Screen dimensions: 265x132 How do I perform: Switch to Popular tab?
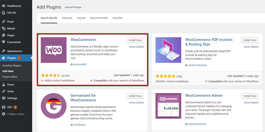(x=81, y=18)
